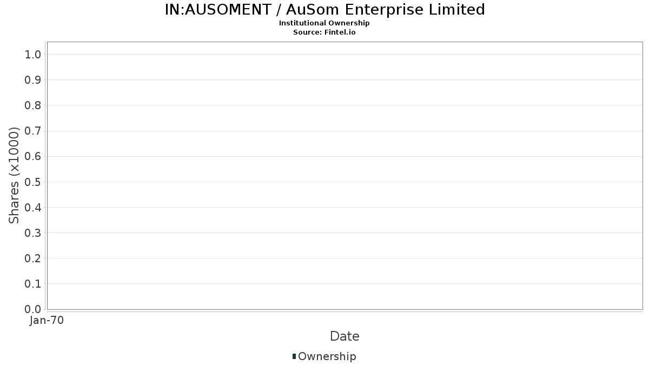Click the 0.3 y-axis tick label
This screenshot has height=365, width=649.
[x=33, y=233]
